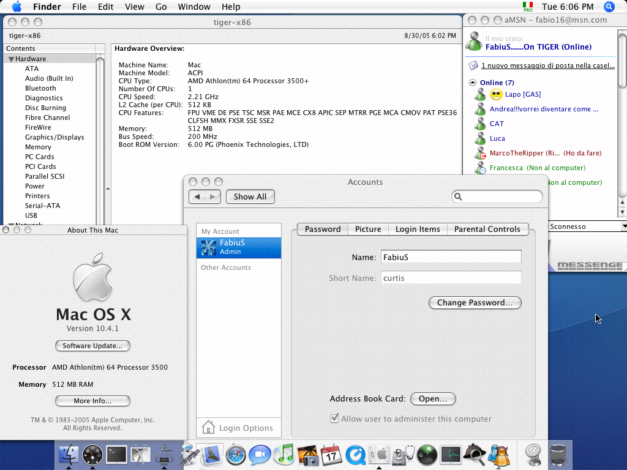Open the Sconnesso status dropdown
Screen dimensions: 627x470
pos(623,226)
